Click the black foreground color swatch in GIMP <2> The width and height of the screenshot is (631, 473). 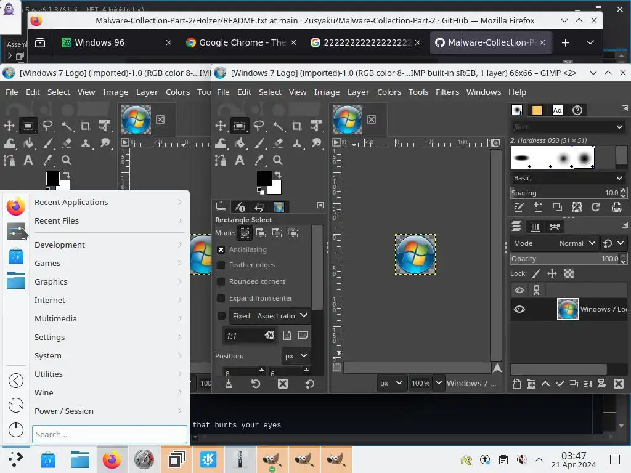click(264, 178)
